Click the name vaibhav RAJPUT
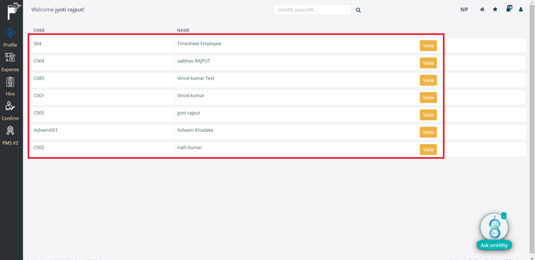The width and height of the screenshot is (535, 260). [x=194, y=61]
